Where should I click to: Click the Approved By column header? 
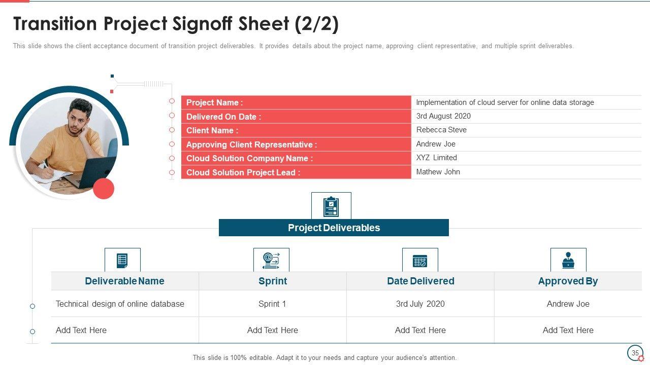(x=568, y=281)
